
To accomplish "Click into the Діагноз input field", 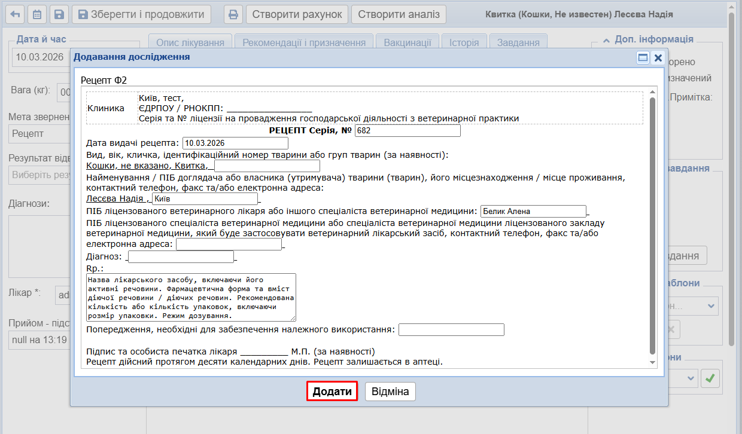I will 181,257.
